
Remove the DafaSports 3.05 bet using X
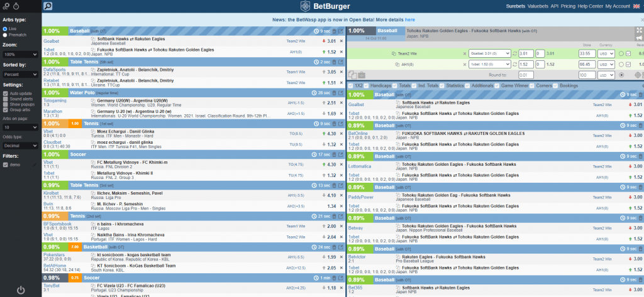coord(341,72)
